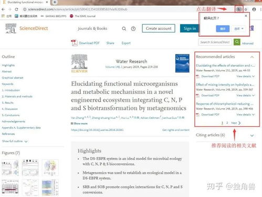Viewport: 262px width, 197px height.
Task: Click the green search submit button
Action: pos(237,42)
